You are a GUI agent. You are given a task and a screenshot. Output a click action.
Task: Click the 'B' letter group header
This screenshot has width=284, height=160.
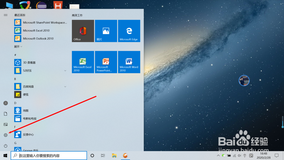15,79
